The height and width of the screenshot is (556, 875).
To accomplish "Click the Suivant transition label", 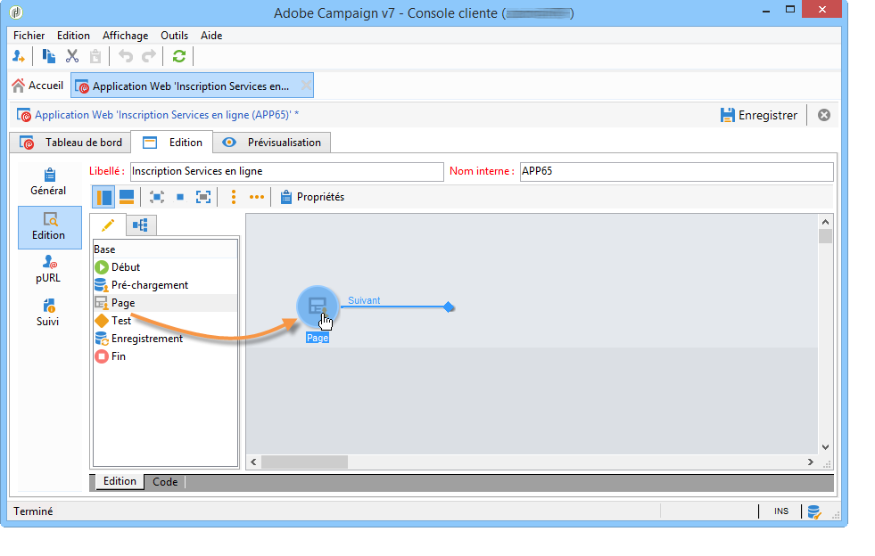I will pyautogui.click(x=364, y=300).
